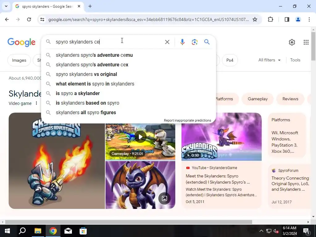Bookmark this page with the star icon

[255, 19]
